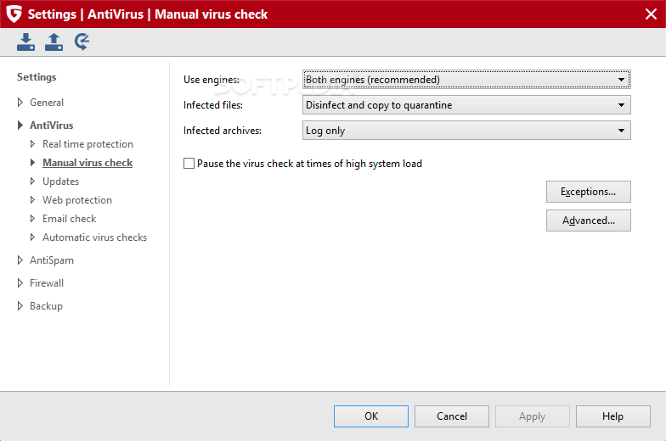Click the Infected archives label

pos(223,131)
